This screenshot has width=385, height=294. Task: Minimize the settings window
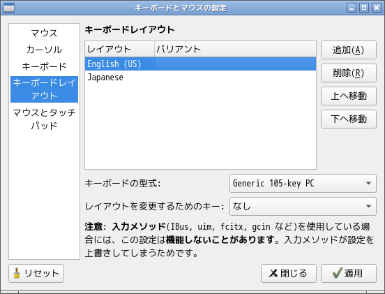352,8
